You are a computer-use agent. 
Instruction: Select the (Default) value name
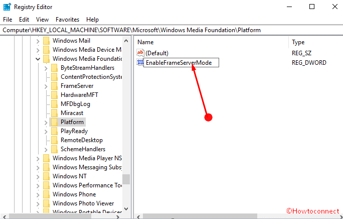coord(157,53)
